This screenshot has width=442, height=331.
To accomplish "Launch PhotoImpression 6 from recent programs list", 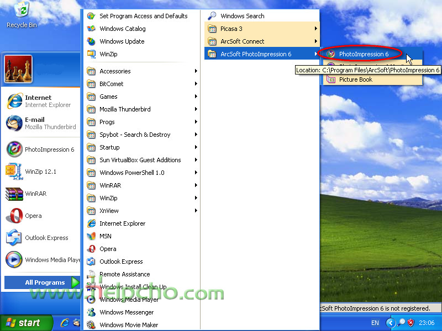I will point(41,150).
